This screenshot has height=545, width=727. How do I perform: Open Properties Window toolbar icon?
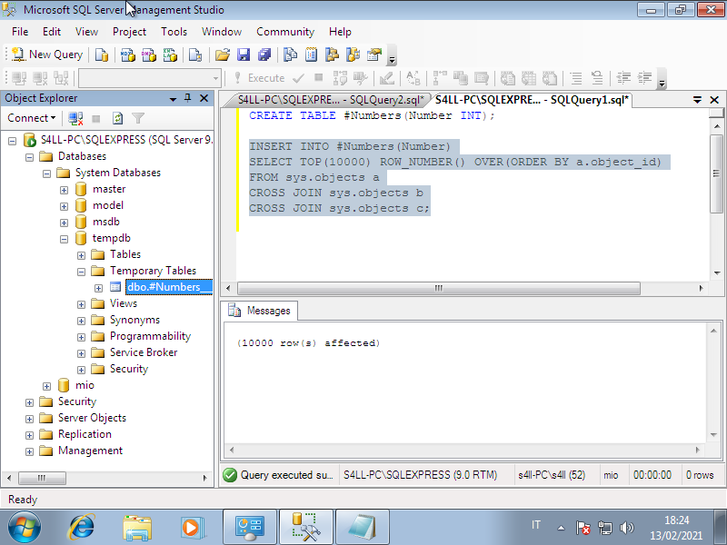[374, 54]
